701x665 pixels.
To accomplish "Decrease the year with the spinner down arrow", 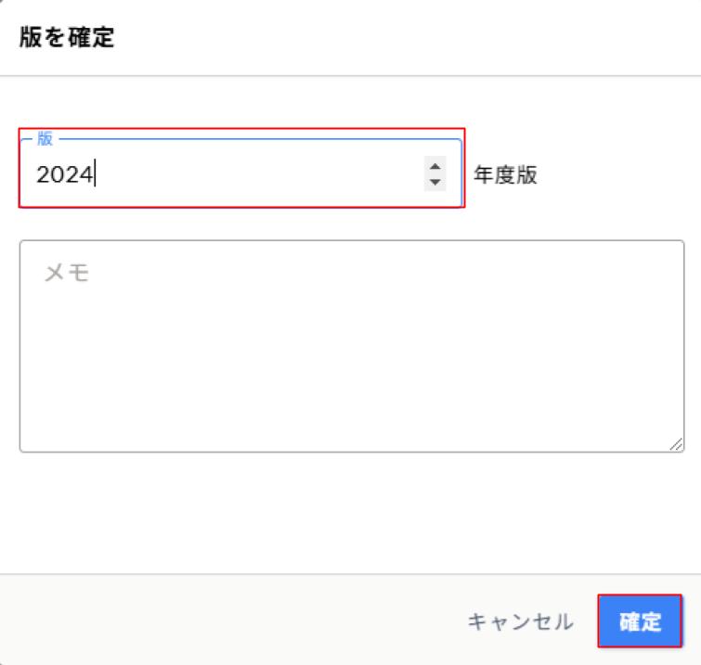I will click(435, 181).
